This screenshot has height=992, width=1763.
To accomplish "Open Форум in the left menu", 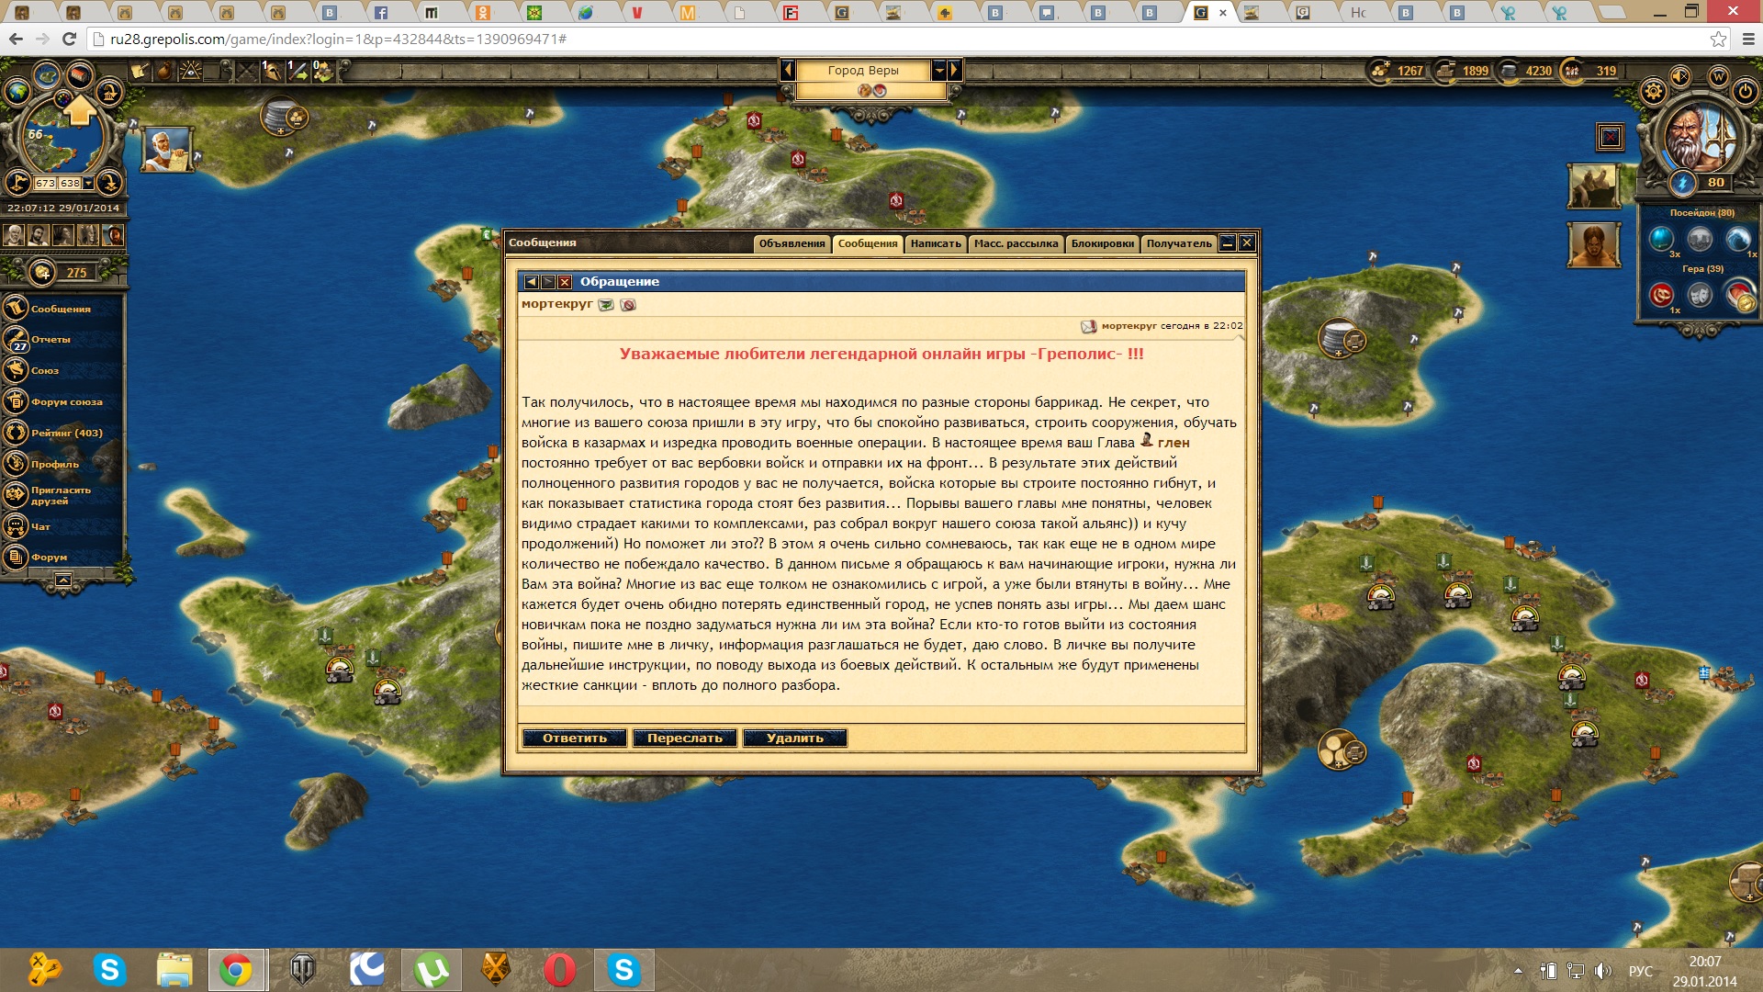I will [x=61, y=557].
